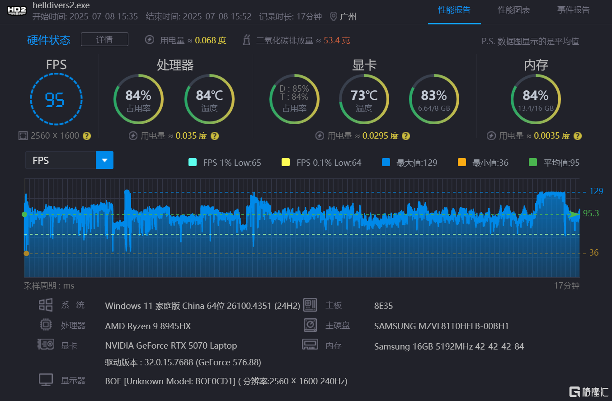Click the motherboard icon by 主板
The width and height of the screenshot is (612, 401).
(x=310, y=305)
